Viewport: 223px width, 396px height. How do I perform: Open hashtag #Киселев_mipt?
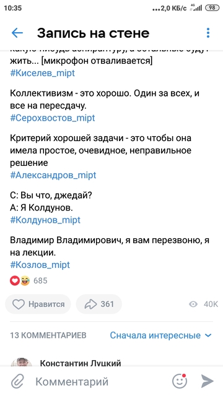coord(43,73)
